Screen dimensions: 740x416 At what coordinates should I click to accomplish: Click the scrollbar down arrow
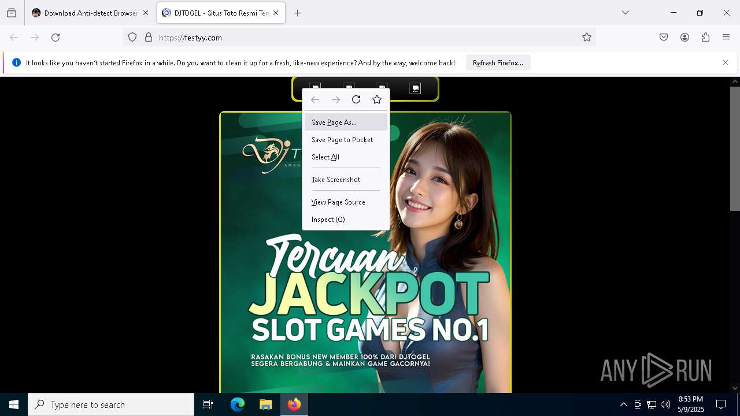click(735, 388)
